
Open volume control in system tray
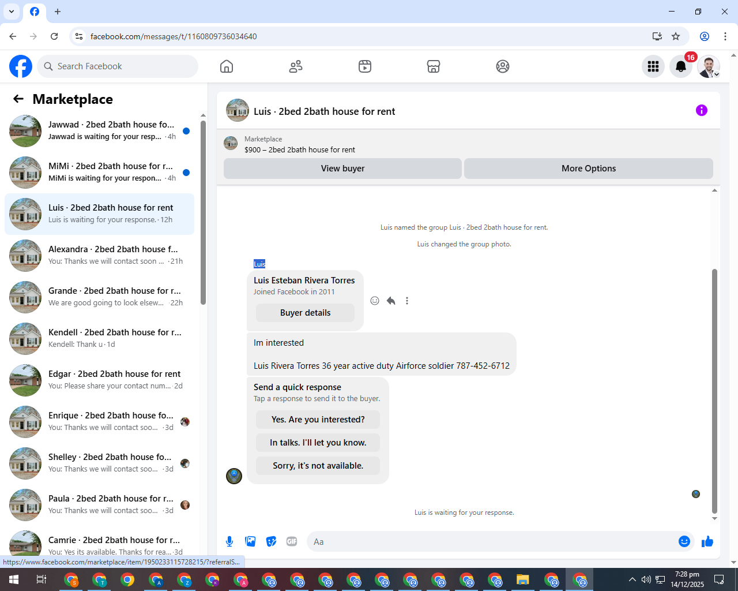(646, 579)
